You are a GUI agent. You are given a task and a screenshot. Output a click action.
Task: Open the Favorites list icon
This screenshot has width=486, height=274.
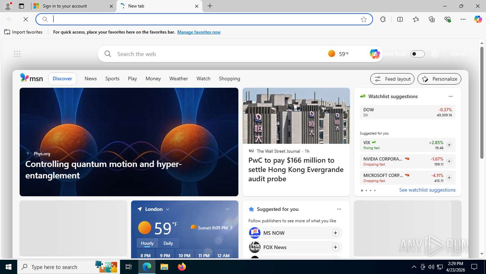pyautogui.click(x=416, y=19)
